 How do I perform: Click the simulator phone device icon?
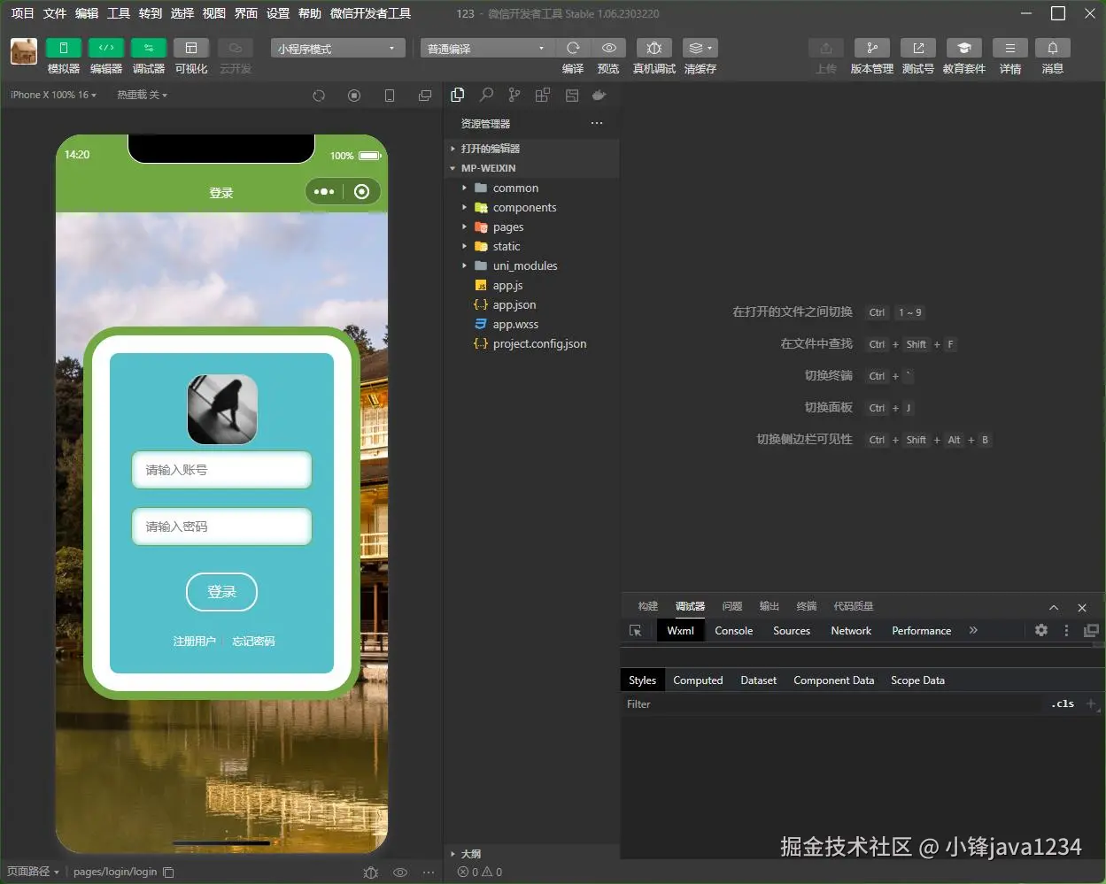390,96
